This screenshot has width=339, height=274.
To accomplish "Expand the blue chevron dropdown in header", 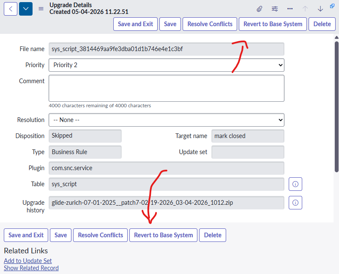I will 26,8.
